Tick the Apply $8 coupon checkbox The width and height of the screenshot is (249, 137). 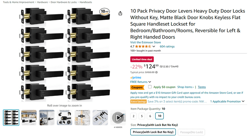click(x=150, y=87)
